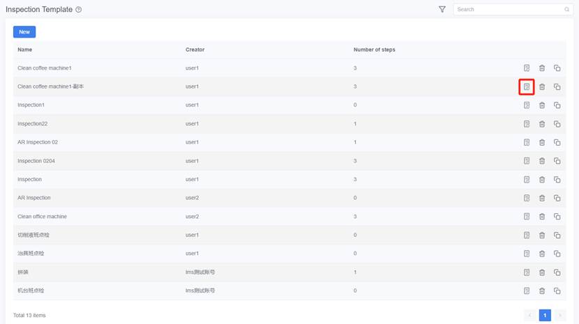Select the Clean coffee machine1 name cell

[x=45, y=68]
